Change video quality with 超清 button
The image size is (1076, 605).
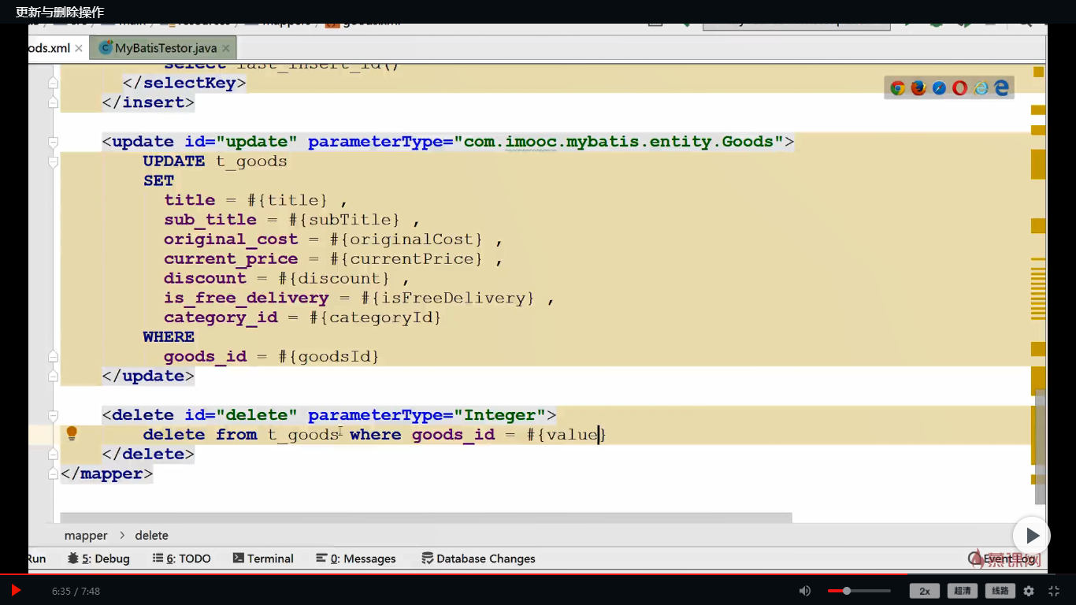point(963,591)
